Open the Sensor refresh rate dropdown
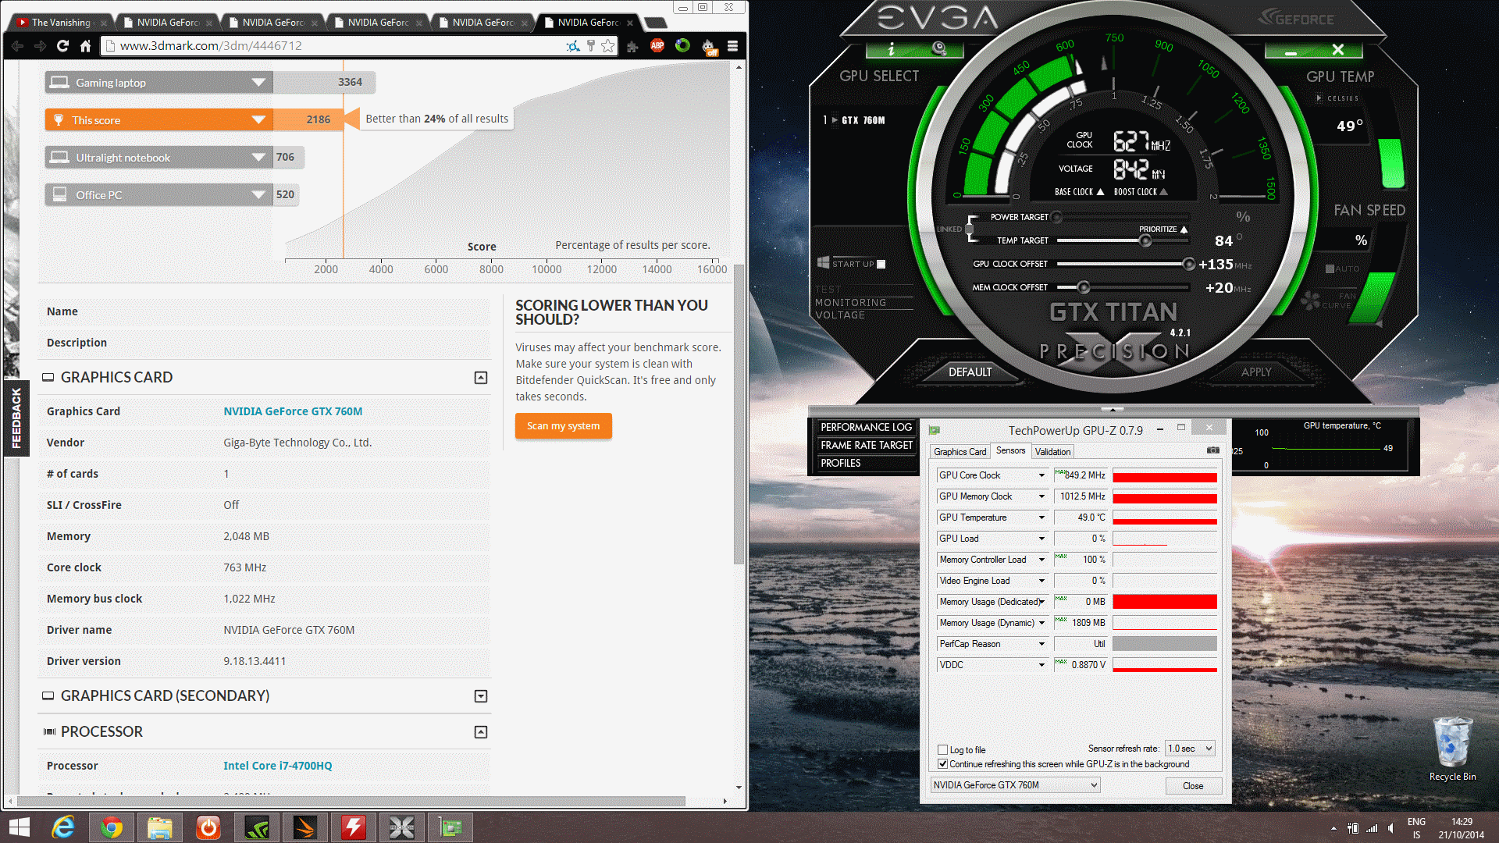Screen dimensions: 1499x843 click(1190, 749)
